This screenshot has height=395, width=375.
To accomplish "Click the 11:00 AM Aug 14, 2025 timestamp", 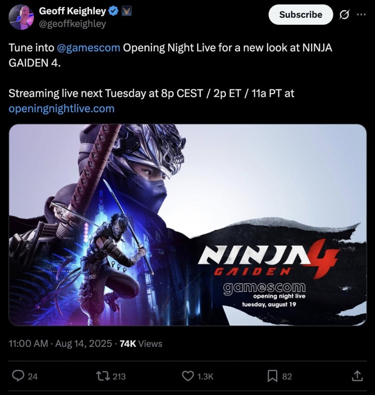I will tap(61, 343).
